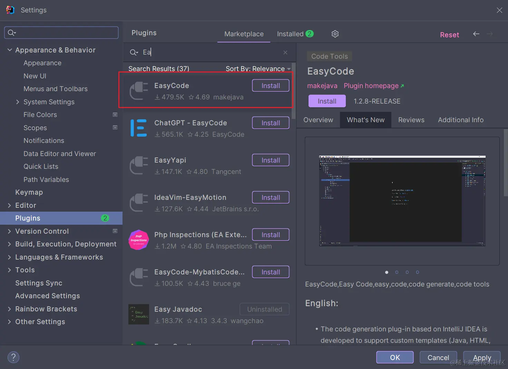Select New UI settings item
This screenshot has width=508, height=369.
(x=35, y=76)
